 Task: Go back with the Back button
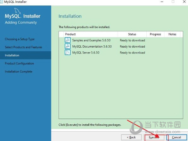point(132,138)
